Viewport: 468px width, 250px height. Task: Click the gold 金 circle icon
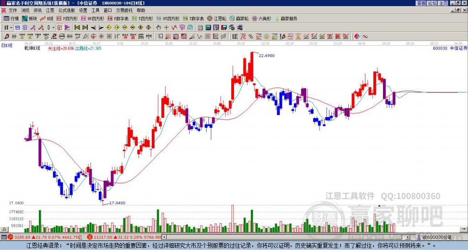point(266,36)
